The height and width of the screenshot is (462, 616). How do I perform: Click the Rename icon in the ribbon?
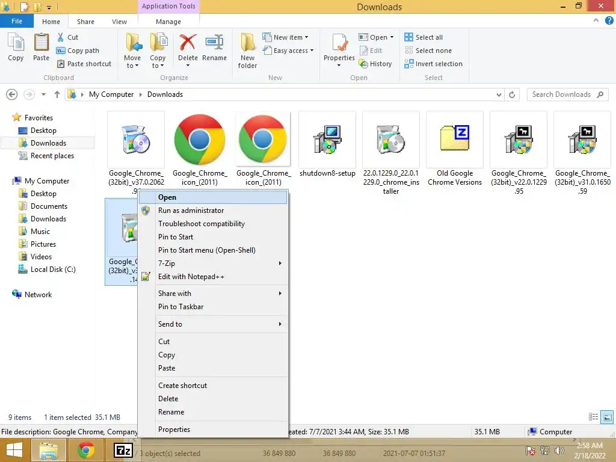coord(214,43)
